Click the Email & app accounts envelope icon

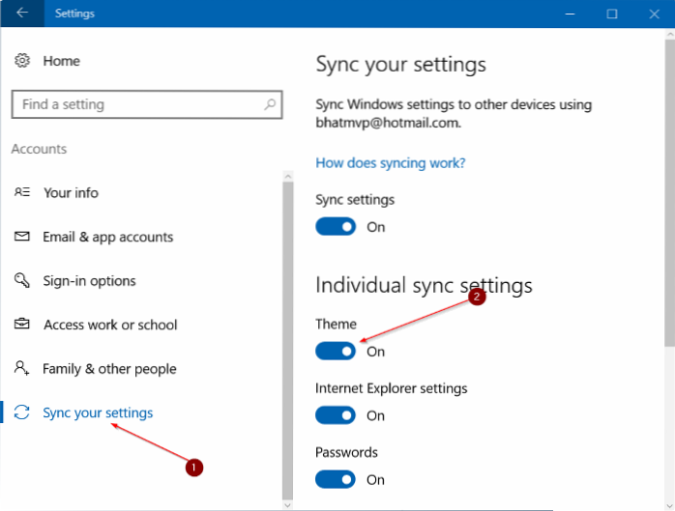point(22,237)
